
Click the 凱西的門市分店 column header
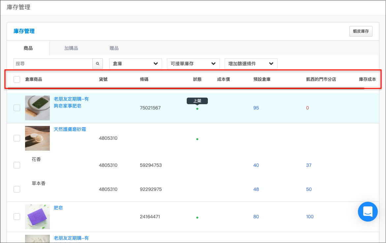[321, 79]
